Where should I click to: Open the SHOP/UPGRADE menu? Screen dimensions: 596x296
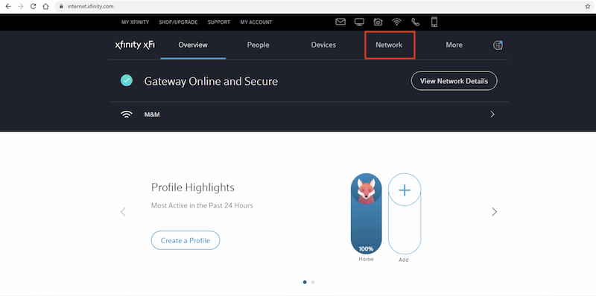point(178,22)
